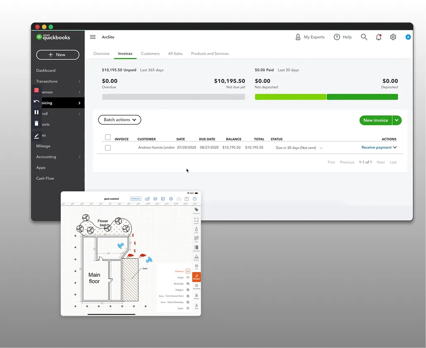Viewport: 426px width, 348px height.
Task: Expand the Accounting sidebar chevron
Action: point(79,157)
